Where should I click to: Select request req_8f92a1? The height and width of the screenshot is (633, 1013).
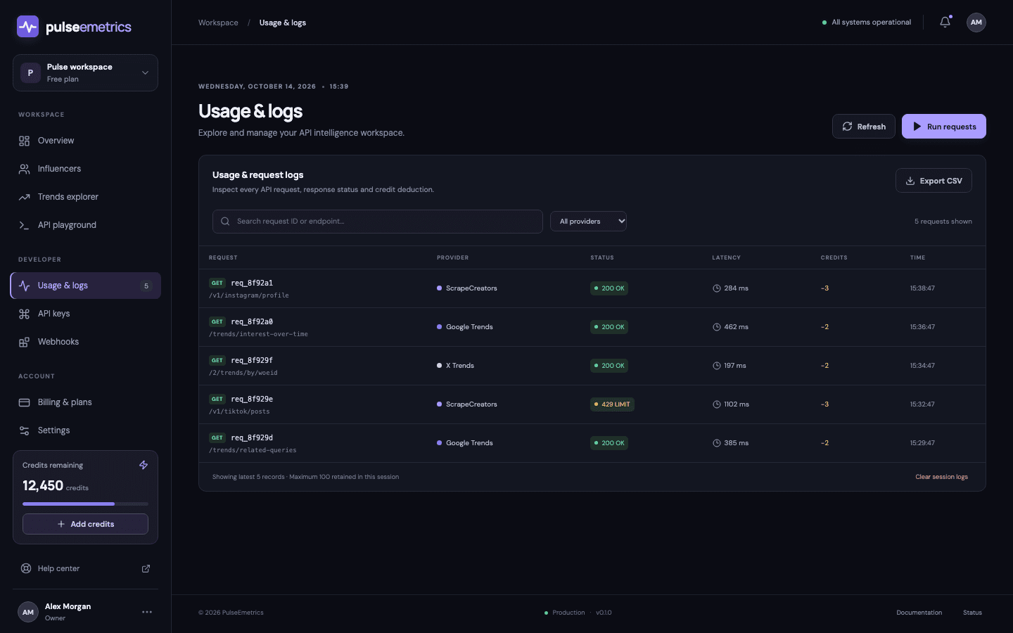click(x=252, y=283)
